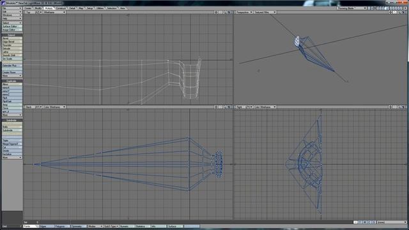This screenshot has width=409, height=230.
Task: Expand More under the Duplicate section
Action: [x=12, y=115]
